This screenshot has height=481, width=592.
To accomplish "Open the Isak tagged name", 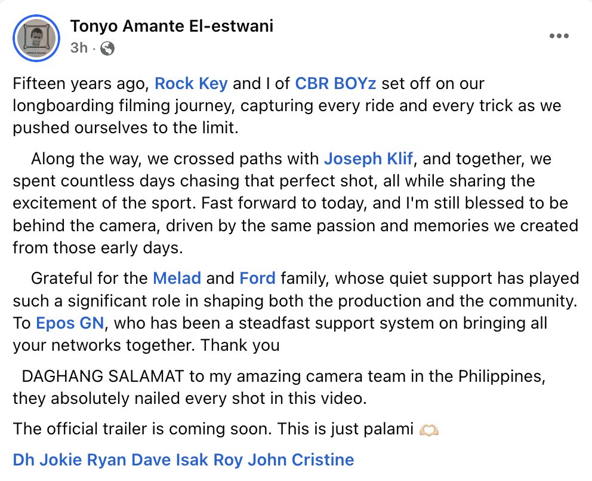I will point(192,460).
